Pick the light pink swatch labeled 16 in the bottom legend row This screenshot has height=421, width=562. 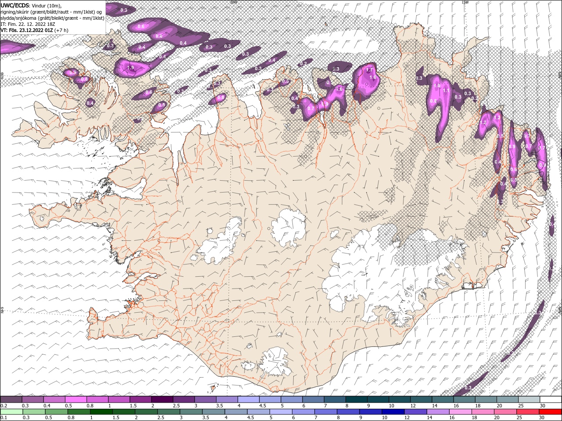[461, 412]
